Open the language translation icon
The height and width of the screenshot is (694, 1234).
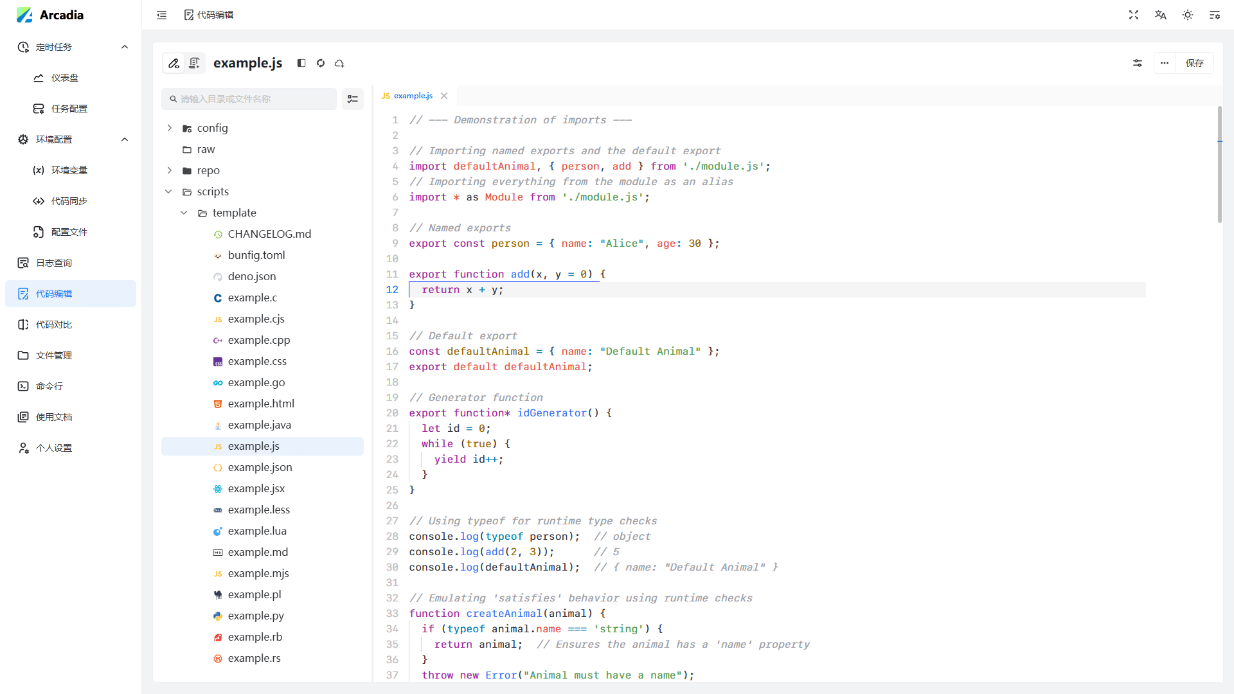click(1160, 15)
